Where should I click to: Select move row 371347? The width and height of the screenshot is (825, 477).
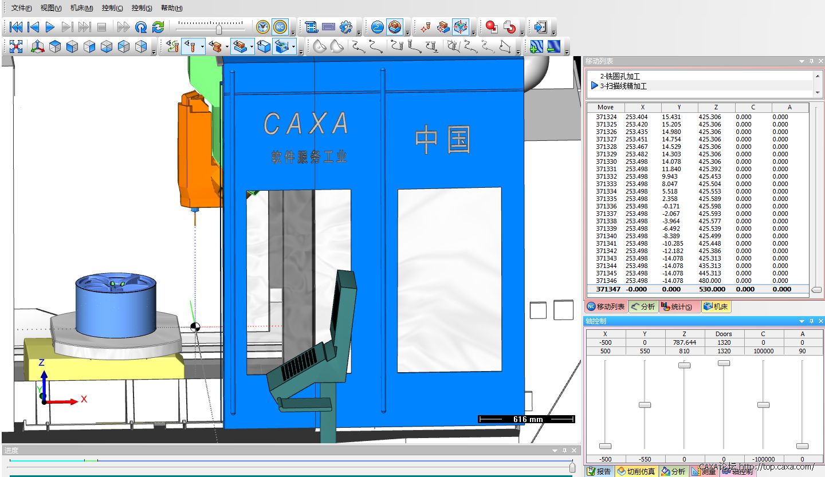coord(698,289)
